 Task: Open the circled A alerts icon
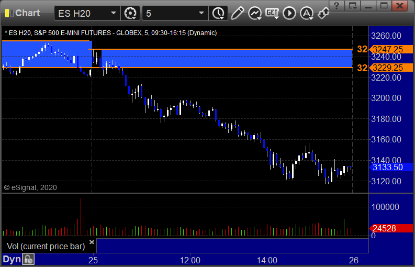tap(307, 13)
